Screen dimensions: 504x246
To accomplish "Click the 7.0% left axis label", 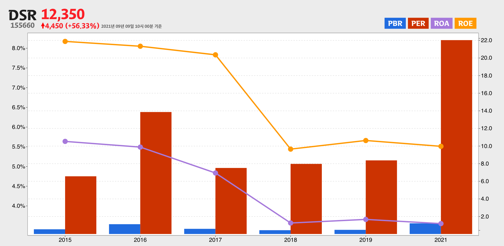I will point(18,88).
